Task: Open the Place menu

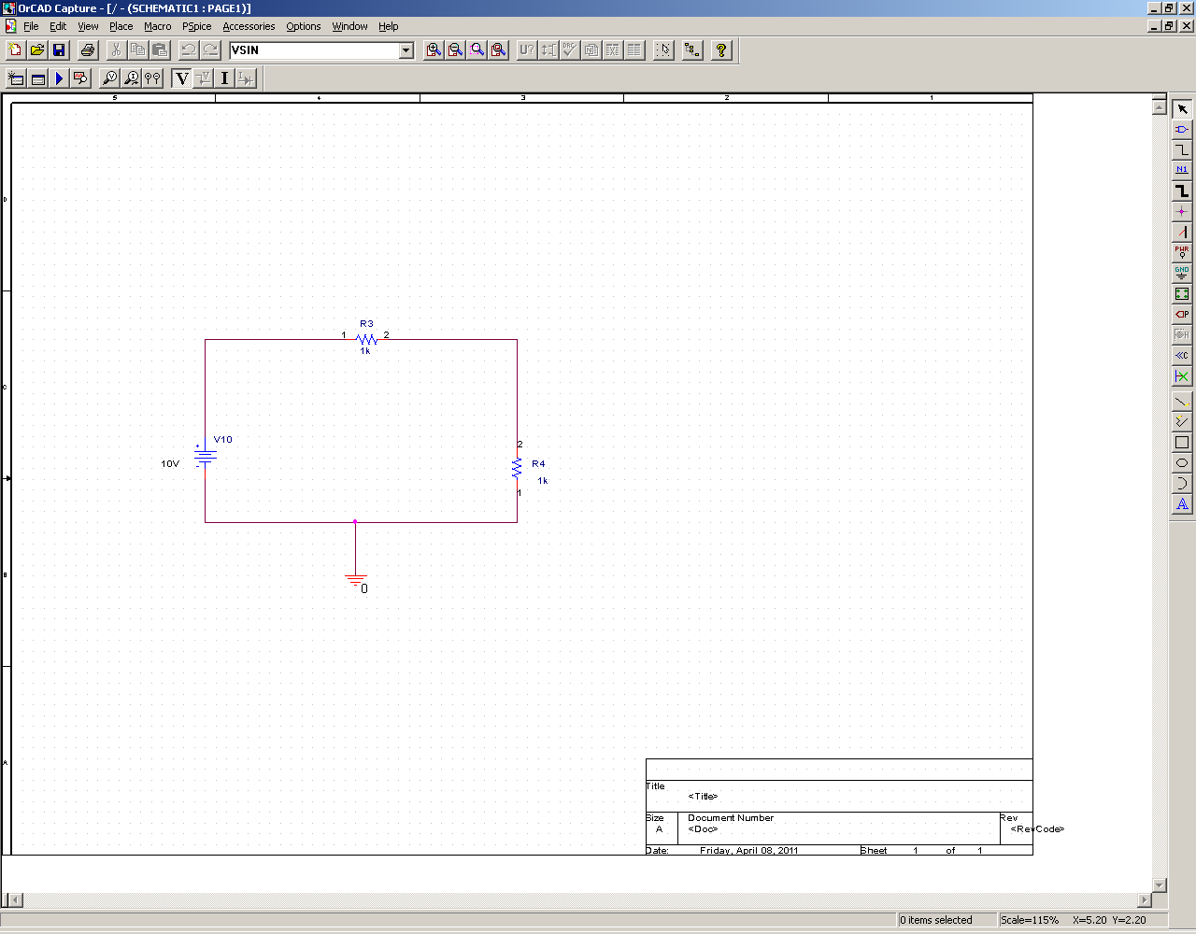Action: [121, 26]
